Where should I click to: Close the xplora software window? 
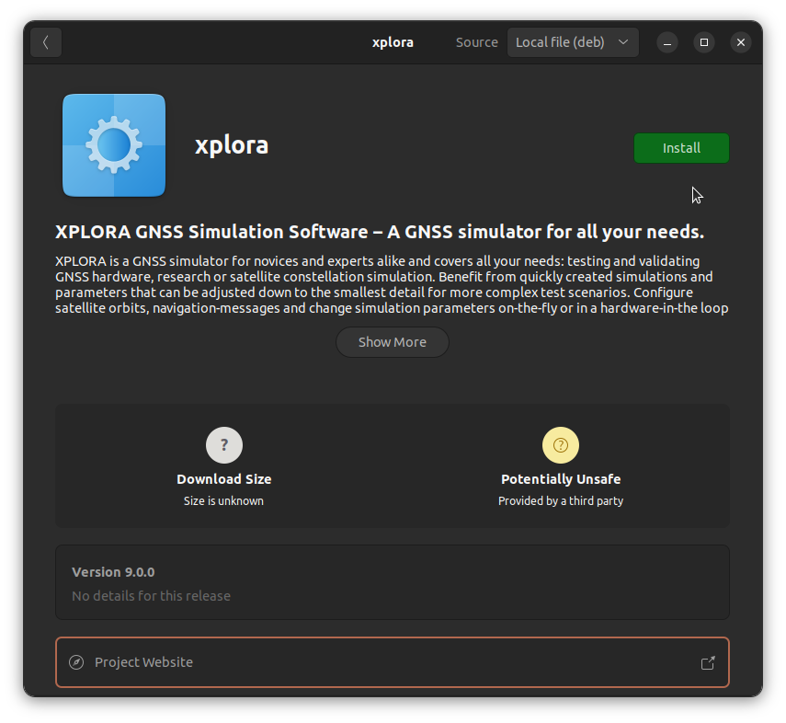tap(740, 42)
